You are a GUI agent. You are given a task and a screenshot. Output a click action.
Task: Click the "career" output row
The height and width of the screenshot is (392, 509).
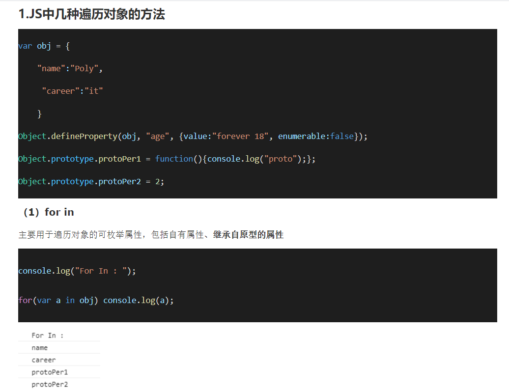coord(44,360)
